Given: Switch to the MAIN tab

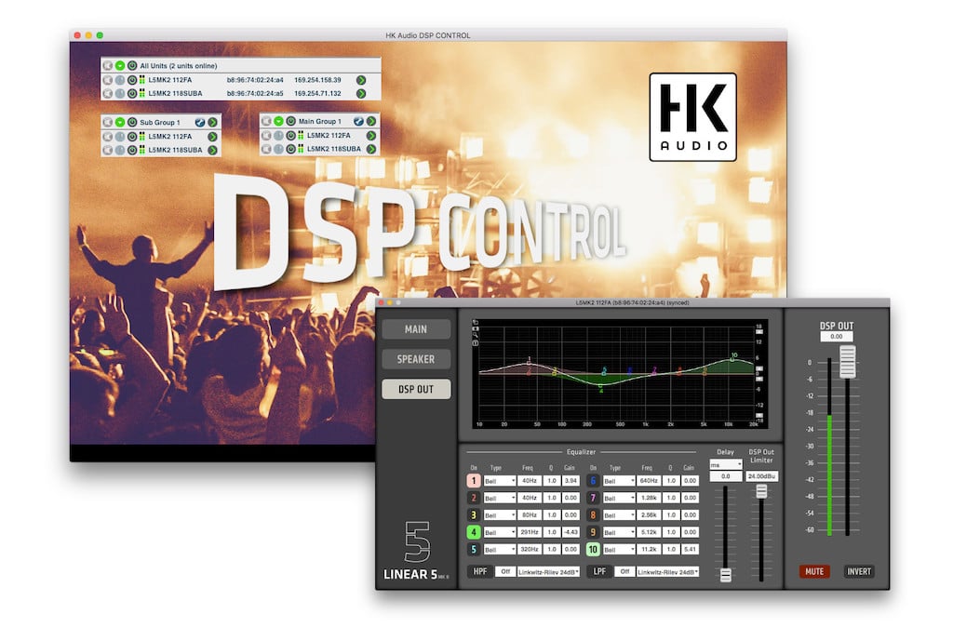Looking at the screenshot, I should [416, 329].
